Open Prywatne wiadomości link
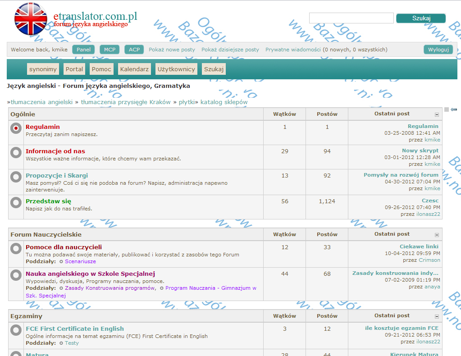 pyautogui.click(x=293, y=50)
